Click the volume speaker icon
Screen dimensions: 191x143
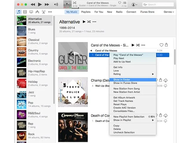click(56, 4)
